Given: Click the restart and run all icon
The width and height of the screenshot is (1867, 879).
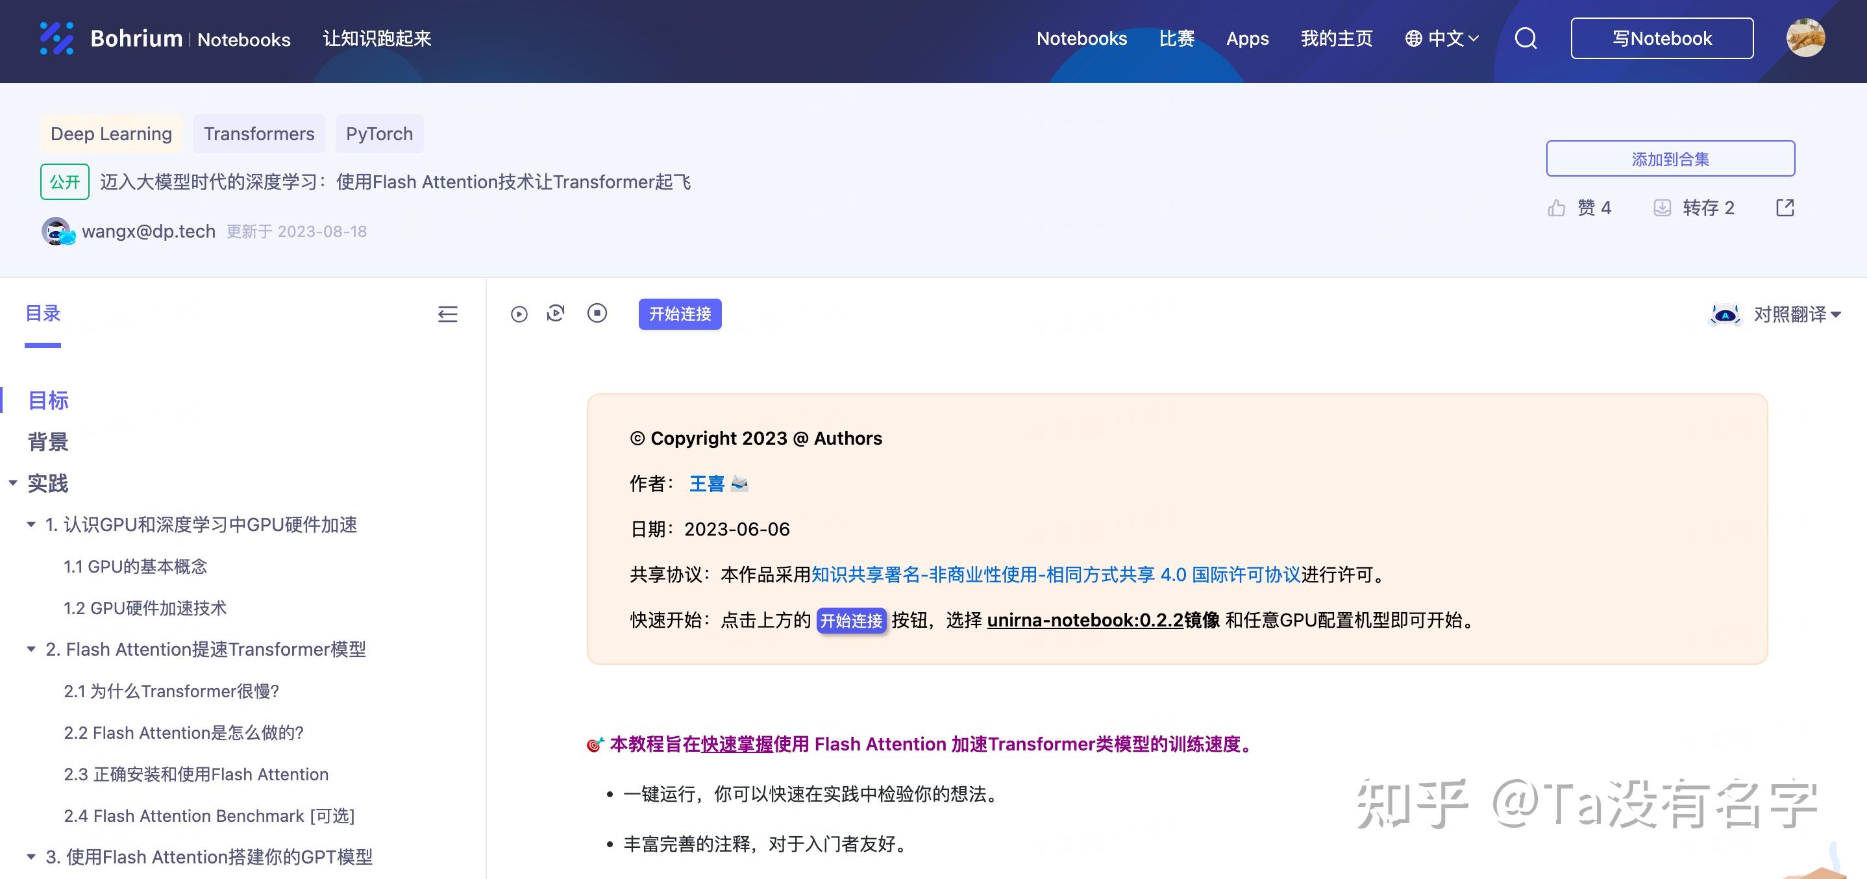Looking at the screenshot, I should 556,313.
